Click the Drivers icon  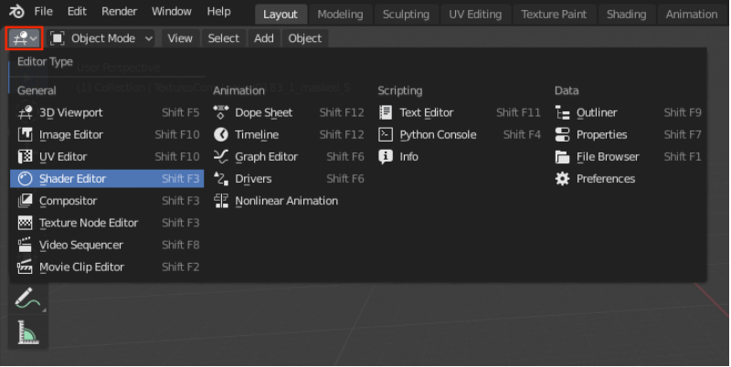(221, 179)
